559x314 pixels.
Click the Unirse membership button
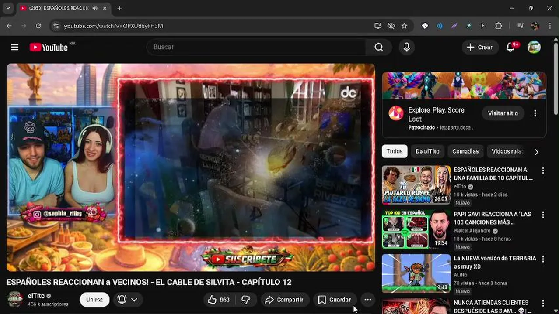[94, 300]
